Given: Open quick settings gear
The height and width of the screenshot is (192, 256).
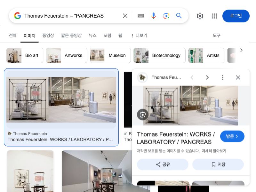Looking at the screenshot, I should (x=200, y=16).
